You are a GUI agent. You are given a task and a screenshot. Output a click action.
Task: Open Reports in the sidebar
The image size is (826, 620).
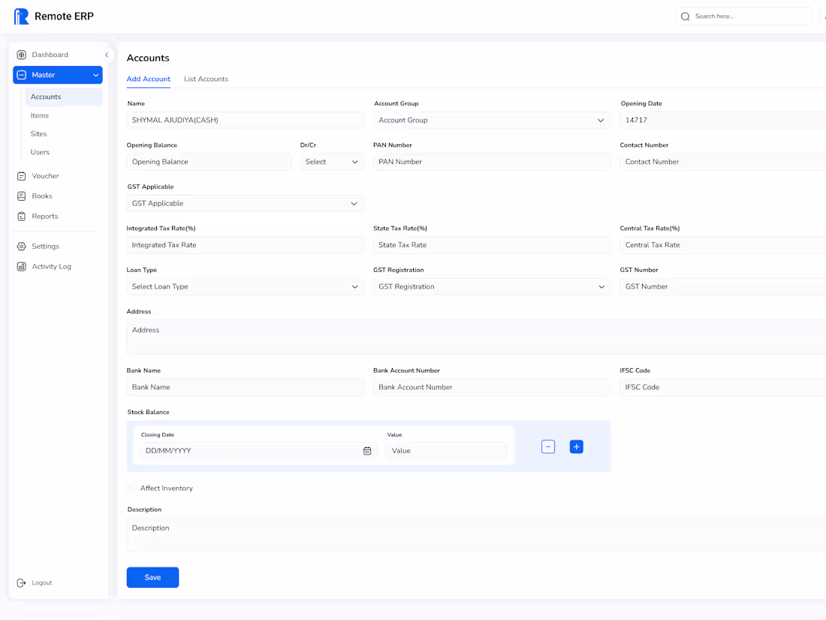(45, 216)
